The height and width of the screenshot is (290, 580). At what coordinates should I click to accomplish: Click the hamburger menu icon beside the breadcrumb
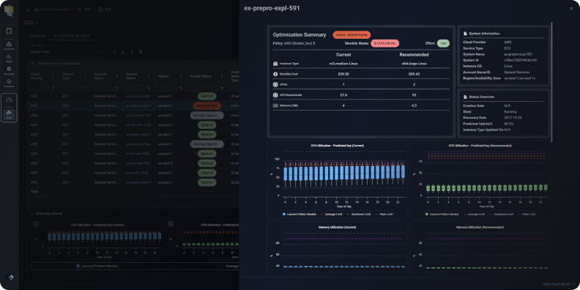pos(29,10)
